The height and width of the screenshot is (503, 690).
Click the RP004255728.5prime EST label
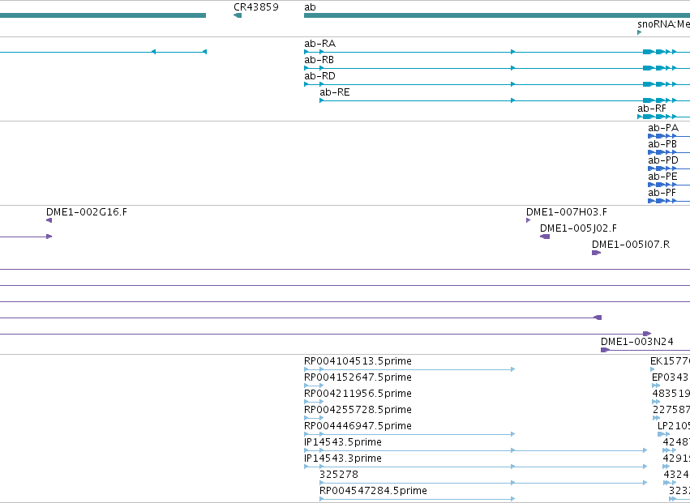click(358, 410)
